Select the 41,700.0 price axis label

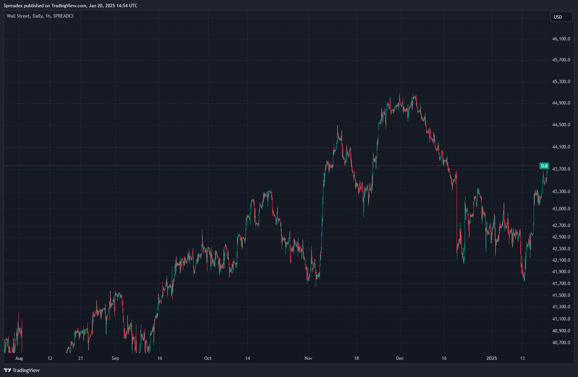click(561, 284)
